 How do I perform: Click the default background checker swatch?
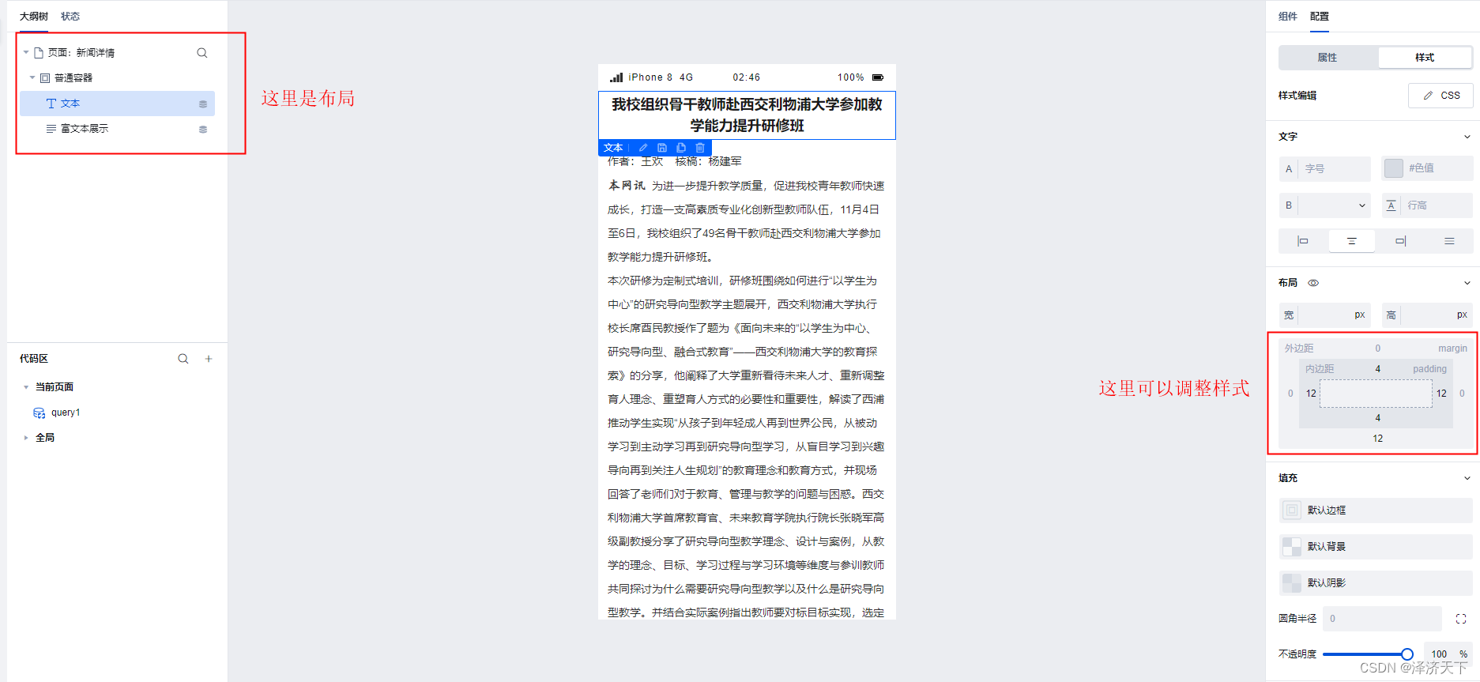coord(1292,547)
